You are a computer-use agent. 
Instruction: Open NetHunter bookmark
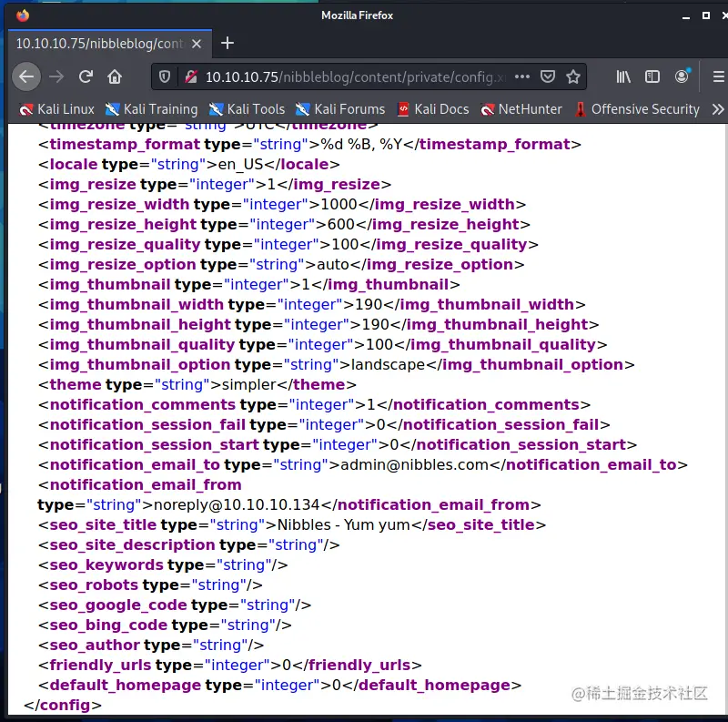coord(521,109)
